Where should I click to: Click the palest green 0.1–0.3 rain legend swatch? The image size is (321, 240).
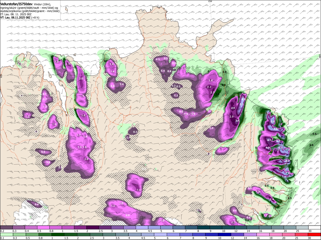(7, 234)
